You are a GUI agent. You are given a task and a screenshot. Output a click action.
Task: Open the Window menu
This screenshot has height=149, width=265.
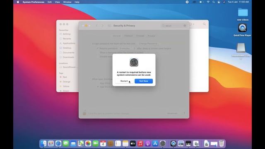click(x=67, y=2)
